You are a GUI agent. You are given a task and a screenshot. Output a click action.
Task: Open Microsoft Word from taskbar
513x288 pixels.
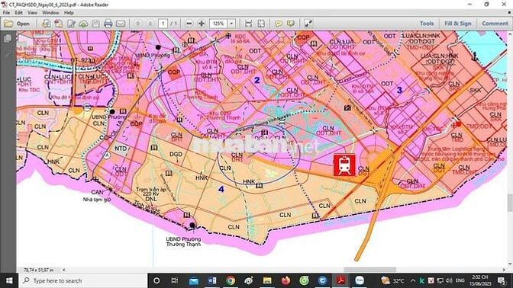212,280
